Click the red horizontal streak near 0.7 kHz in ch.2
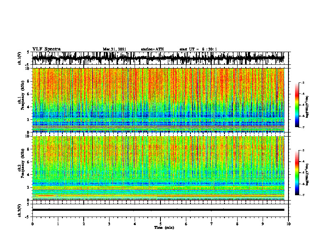 pyautogui.click(x=46, y=196)
